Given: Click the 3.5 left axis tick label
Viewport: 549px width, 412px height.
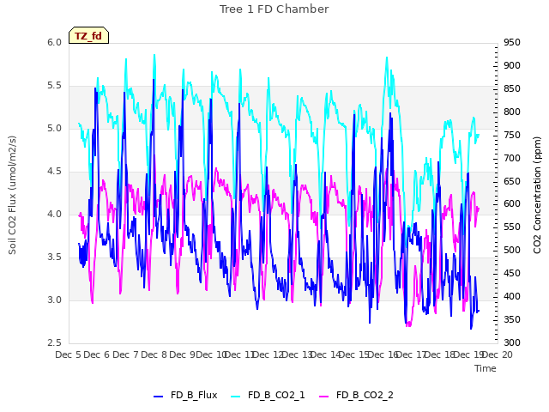Looking at the screenshot, I should [x=54, y=257].
